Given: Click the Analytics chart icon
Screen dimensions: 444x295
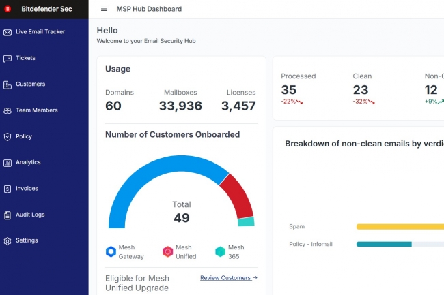Looking at the screenshot, I should 8,163.
